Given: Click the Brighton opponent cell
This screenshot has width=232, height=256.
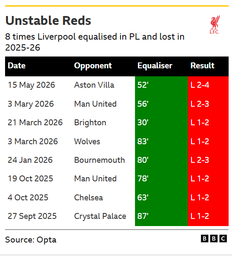Looking at the screenshot, I should tap(90, 123).
